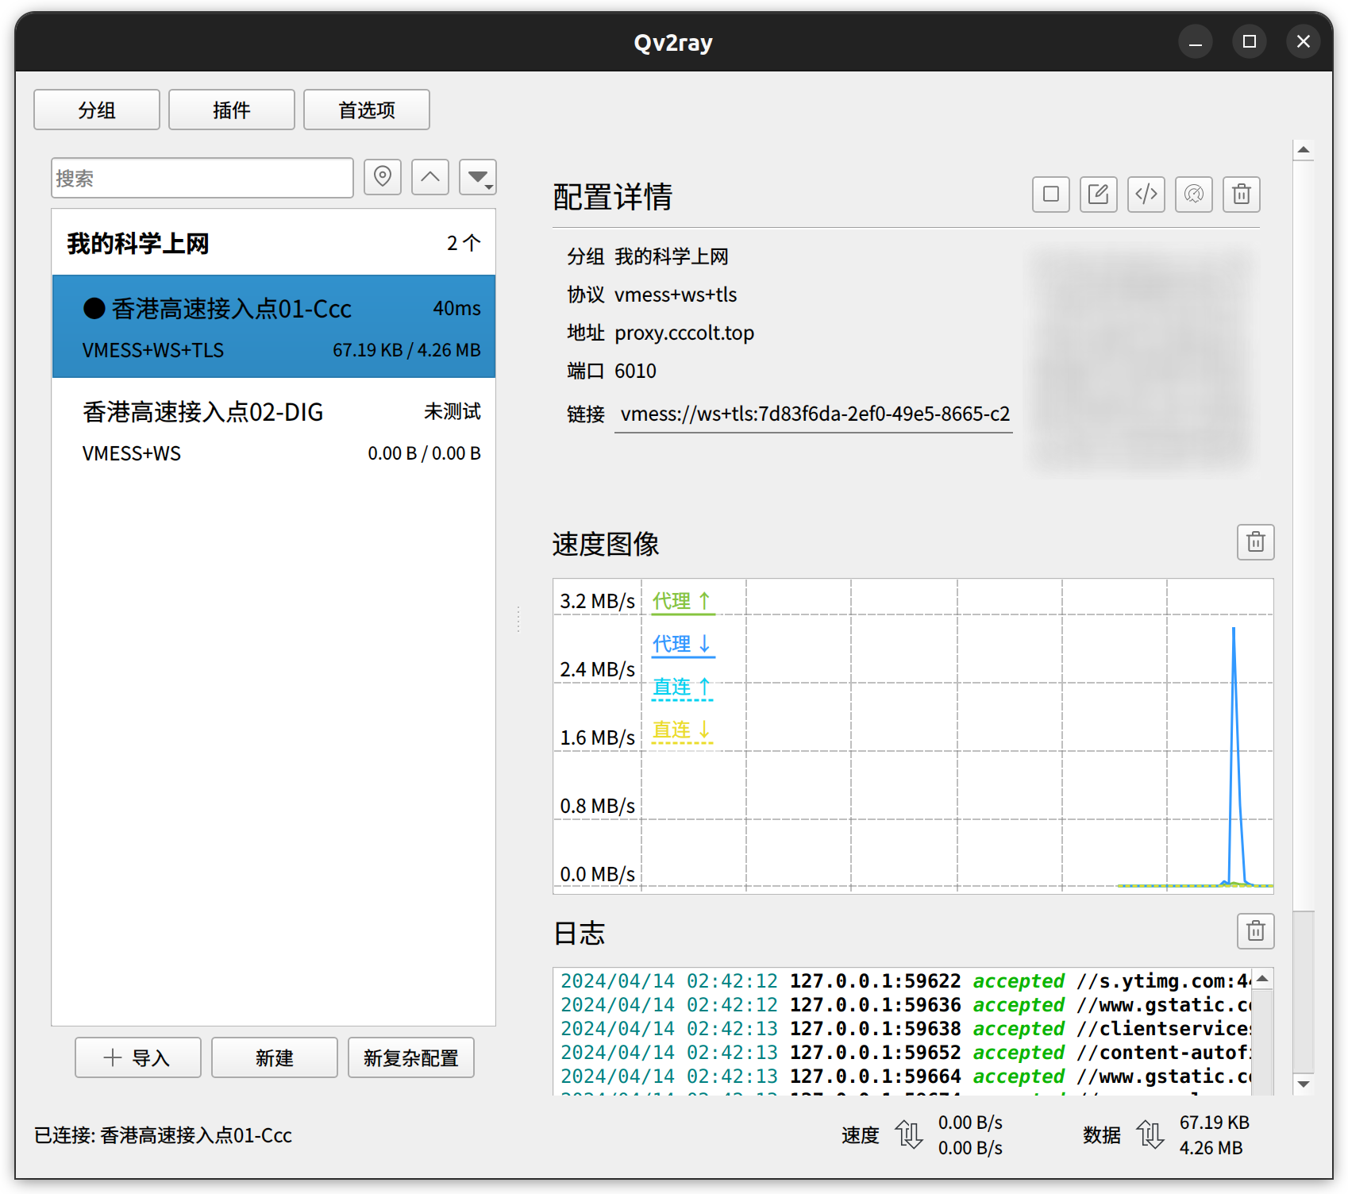The image size is (1348, 1194).
Task: Click the main panel scrollbar down arrow
Action: coord(1304,1084)
